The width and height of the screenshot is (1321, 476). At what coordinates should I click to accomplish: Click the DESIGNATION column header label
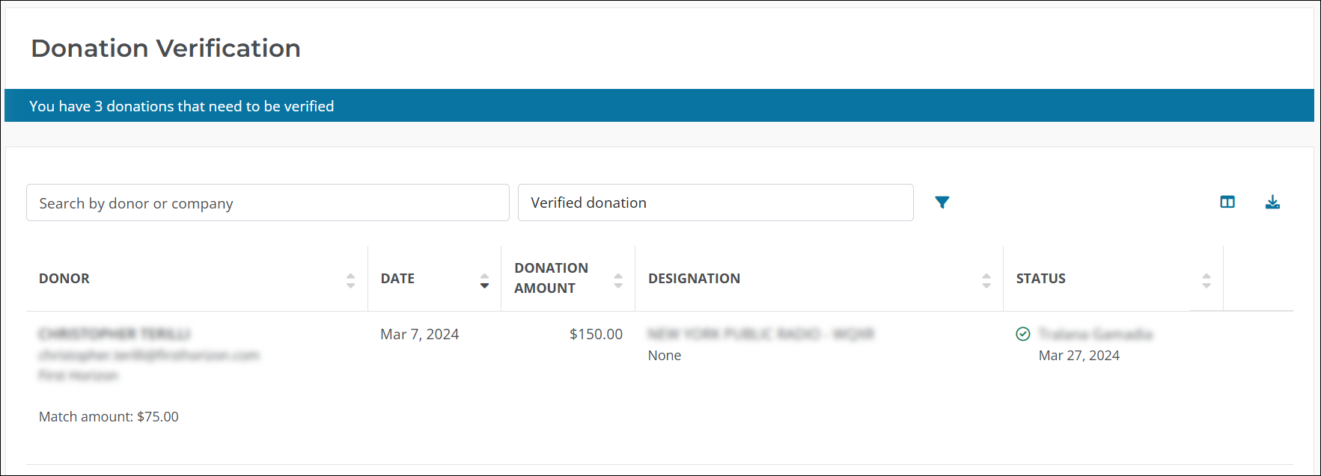click(694, 279)
